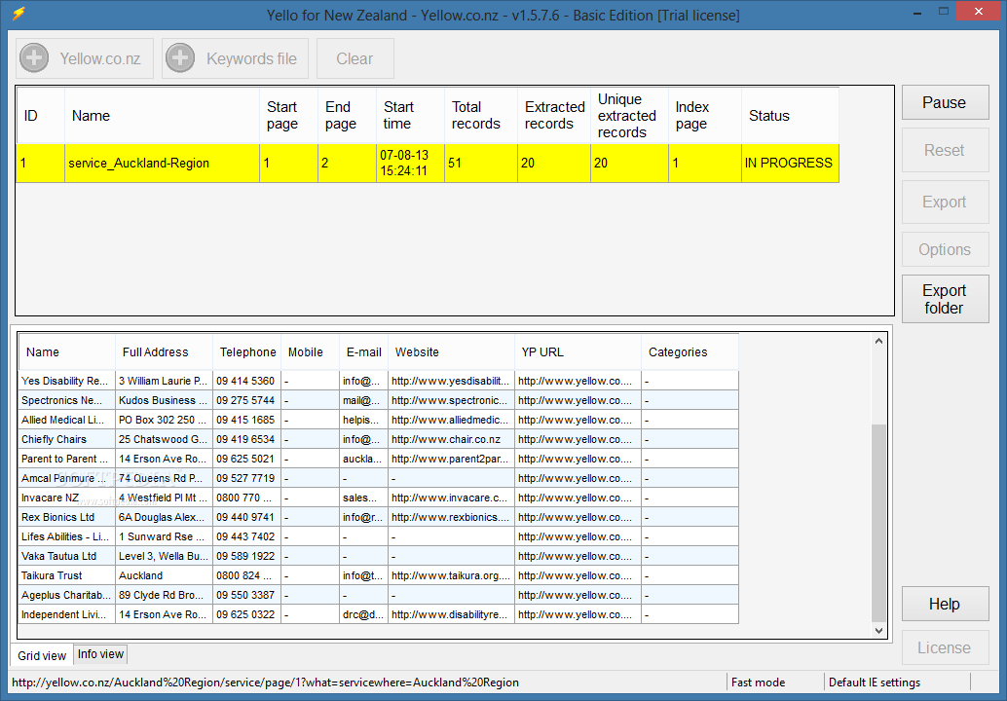Select the service_Auckland-Region task row

pos(428,163)
